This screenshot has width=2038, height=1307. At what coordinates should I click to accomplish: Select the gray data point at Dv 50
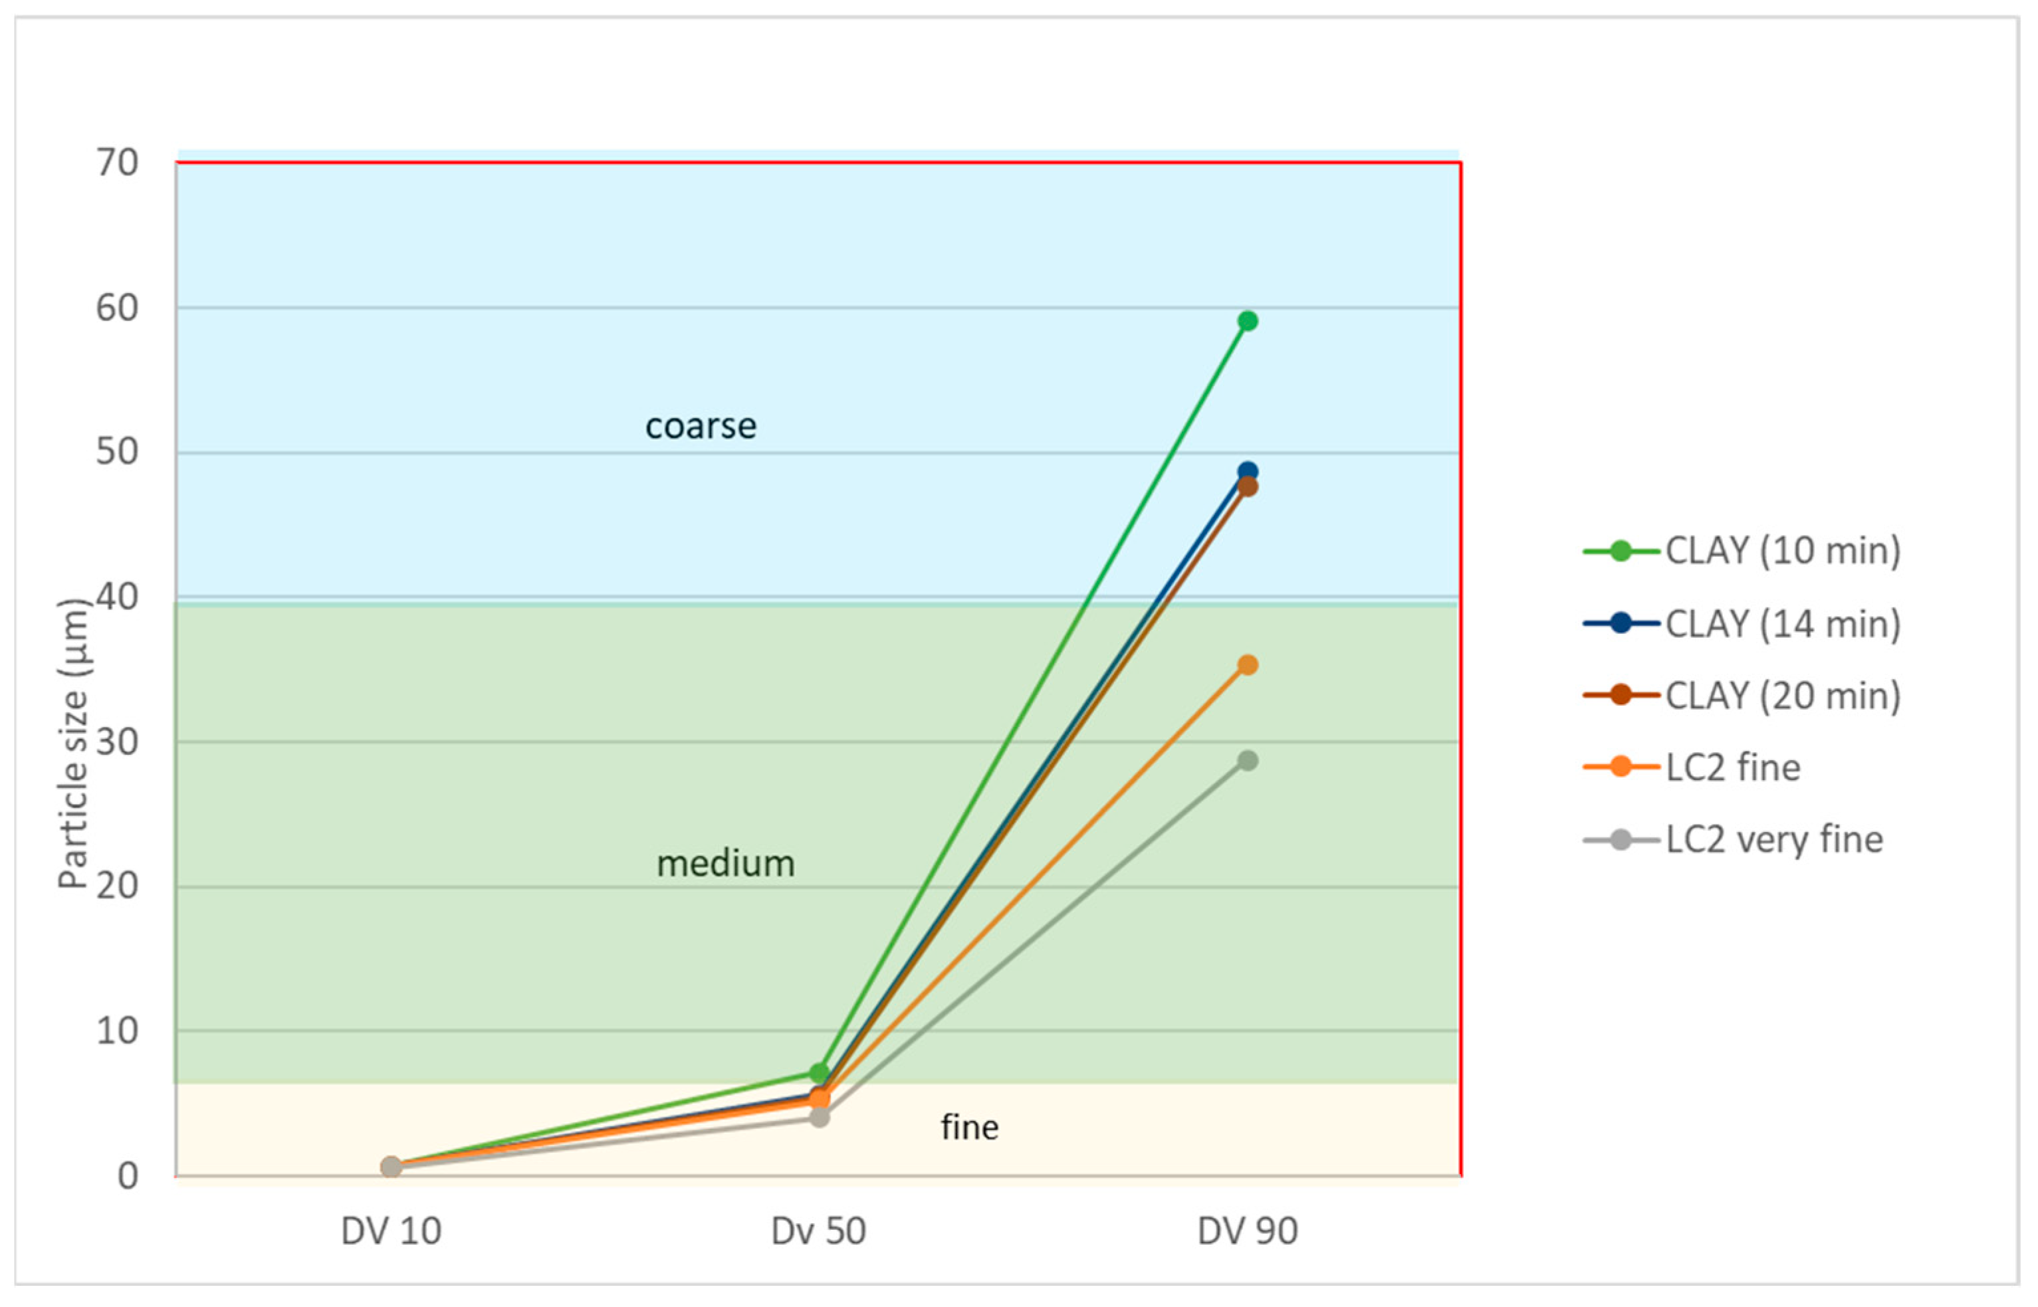coord(819,1118)
